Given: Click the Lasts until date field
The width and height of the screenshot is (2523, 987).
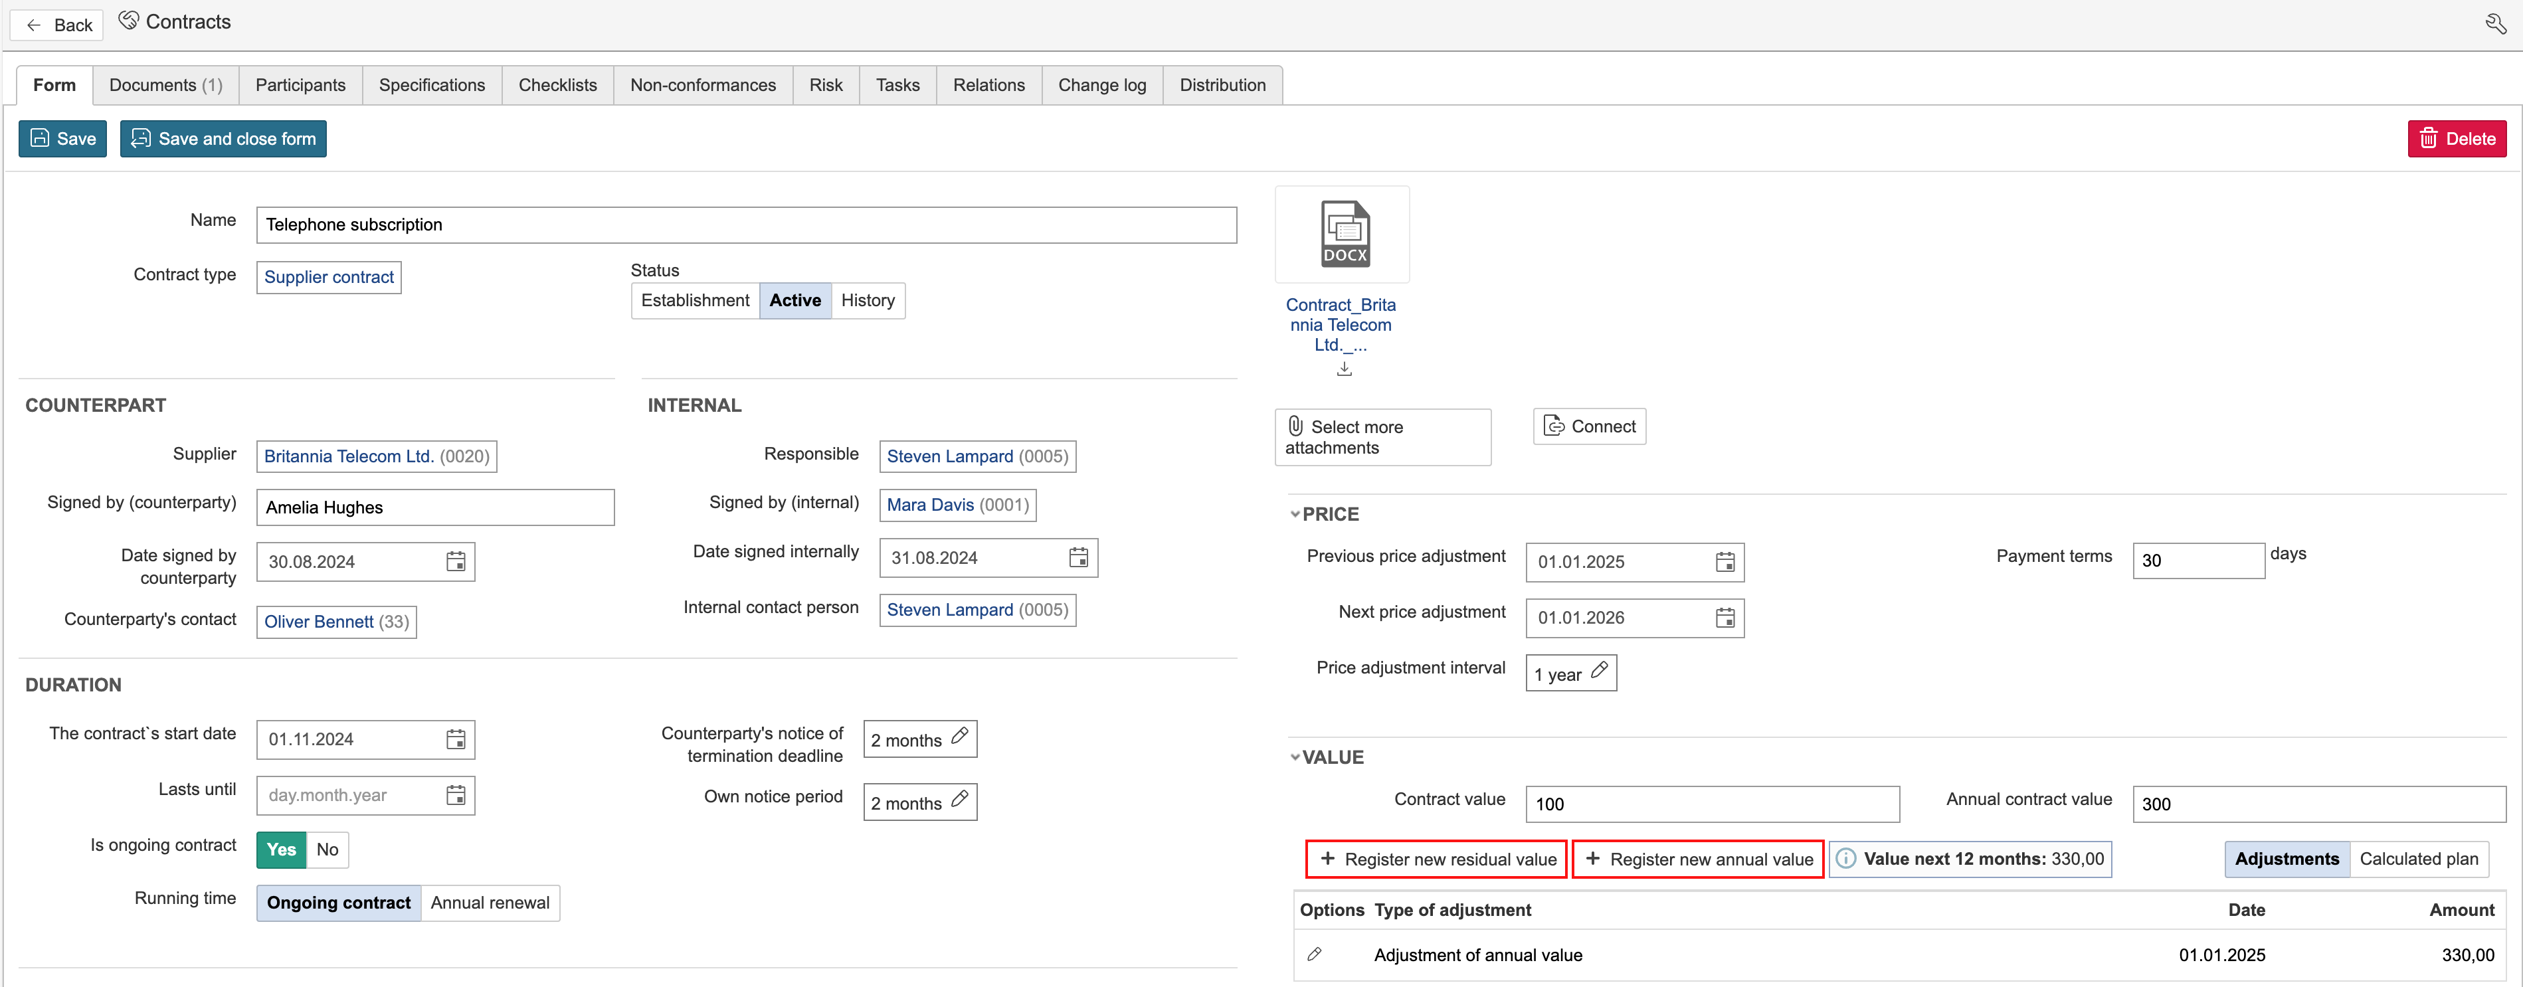Looking at the screenshot, I should (365, 795).
